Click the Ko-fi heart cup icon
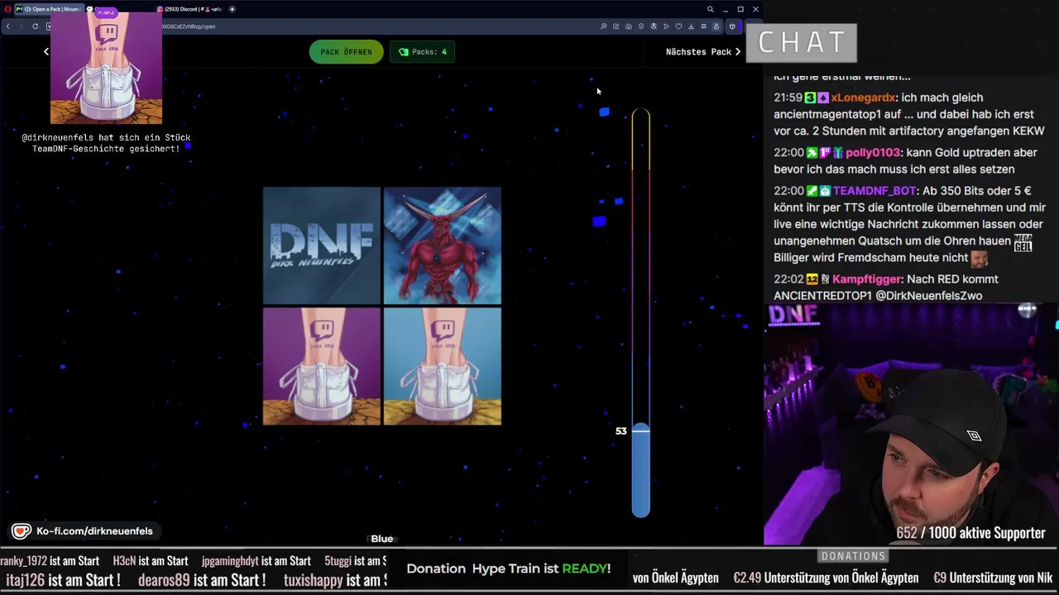Viewport: 1059px width, 595px height. click(x=22, y=531)
